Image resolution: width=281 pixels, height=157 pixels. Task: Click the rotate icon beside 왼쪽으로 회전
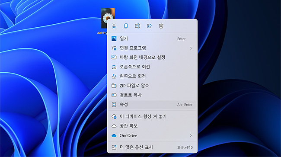(x=114, y=77)
